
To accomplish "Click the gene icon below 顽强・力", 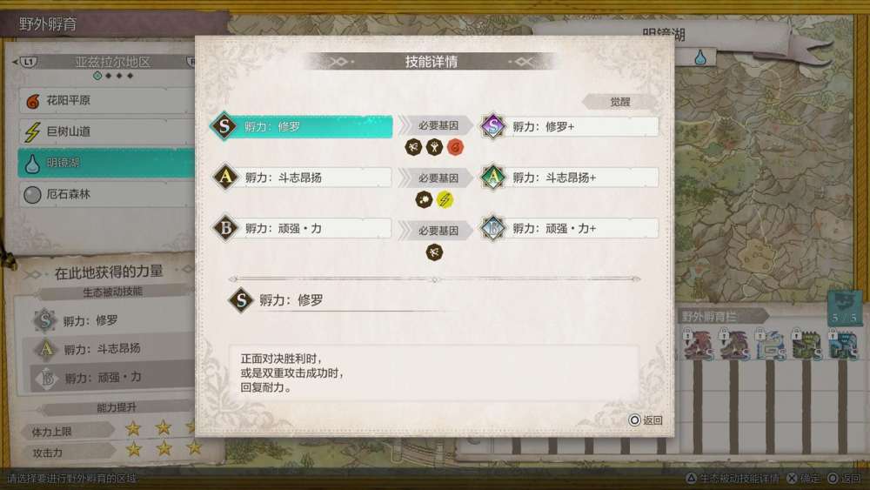I will click(x=434, y=252).
